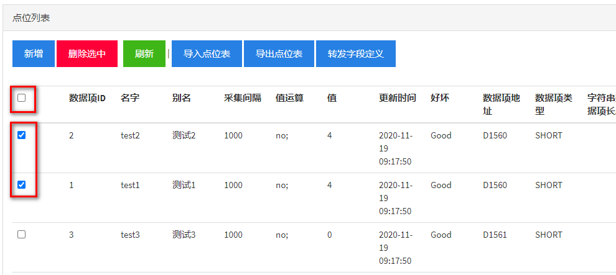
Task: Click the 采集间隔 column header
Action: coord(243,98)
